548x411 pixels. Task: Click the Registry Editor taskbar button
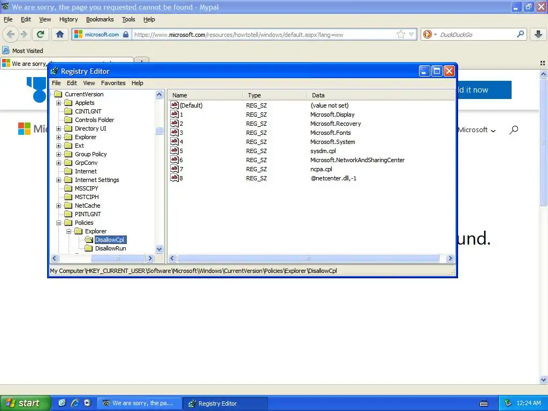coord(225,404)
